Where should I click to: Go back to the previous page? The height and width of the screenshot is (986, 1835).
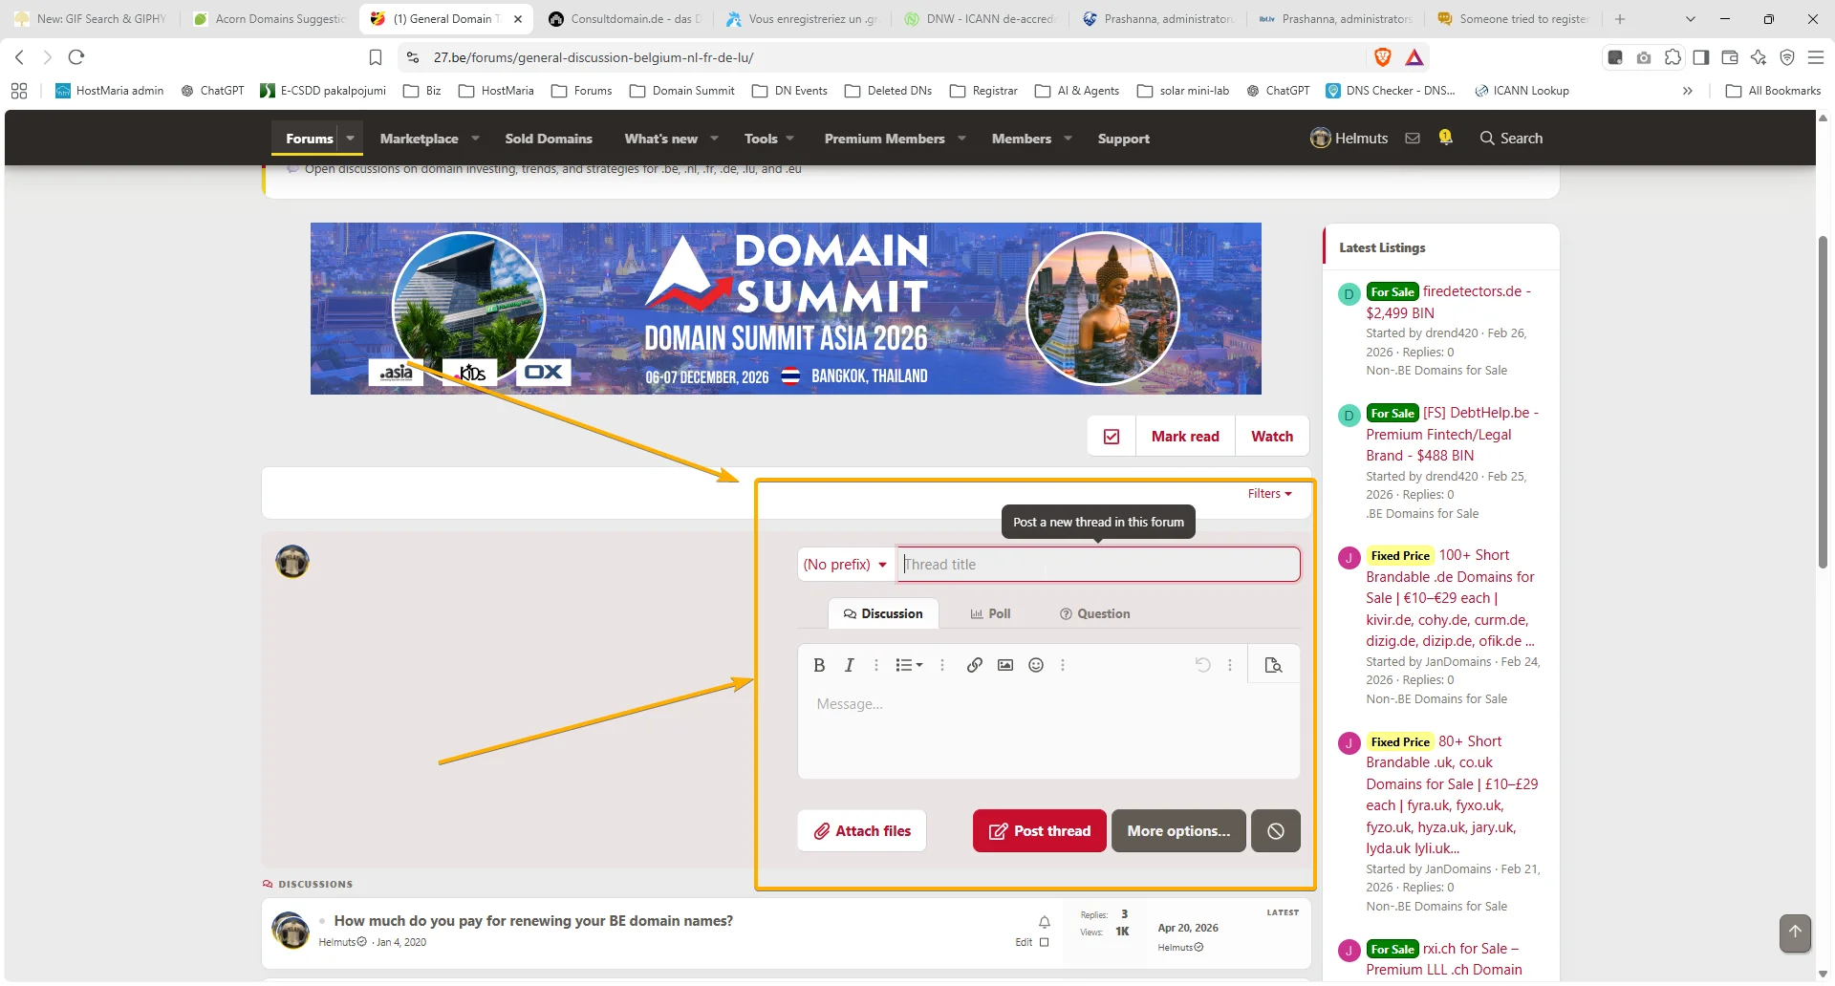pyautogui.click(x=19, y=57)
